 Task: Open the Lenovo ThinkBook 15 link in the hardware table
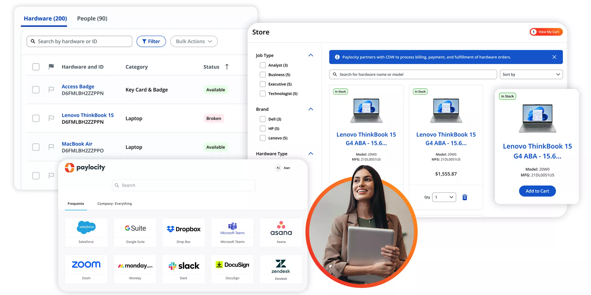88,115
